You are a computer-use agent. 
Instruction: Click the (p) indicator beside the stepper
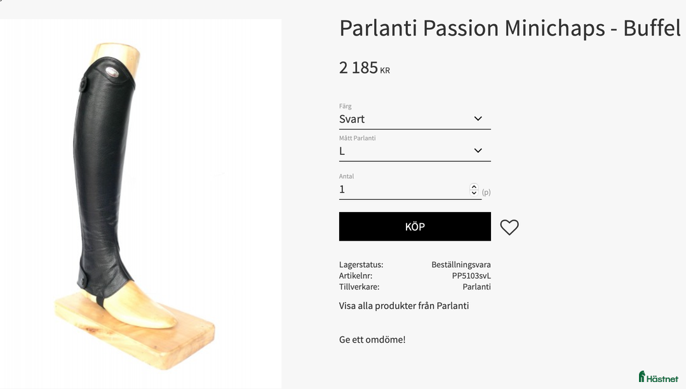pyautogui.click(x=487, y=191)
